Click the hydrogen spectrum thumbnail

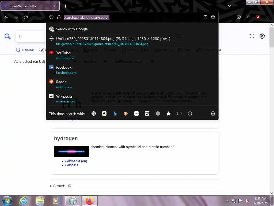click(71, 151)
